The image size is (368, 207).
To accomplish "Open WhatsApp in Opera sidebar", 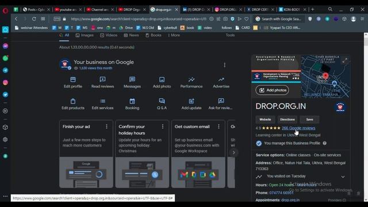I will pos(5,58).
